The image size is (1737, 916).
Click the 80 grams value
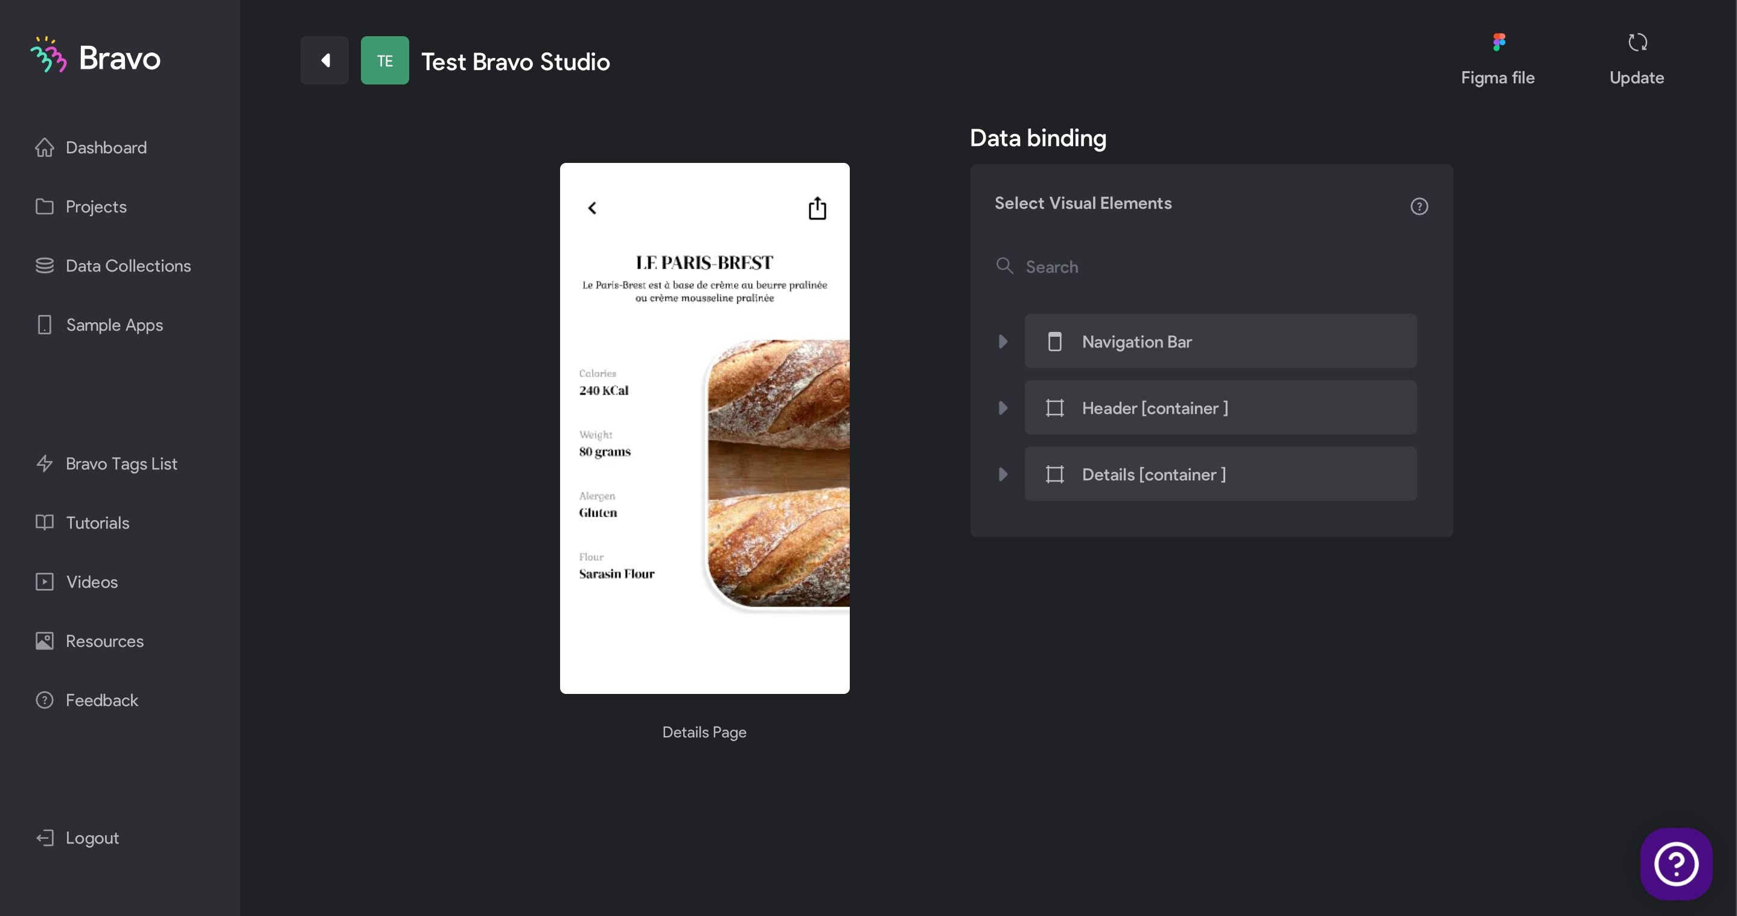point(605,451)
